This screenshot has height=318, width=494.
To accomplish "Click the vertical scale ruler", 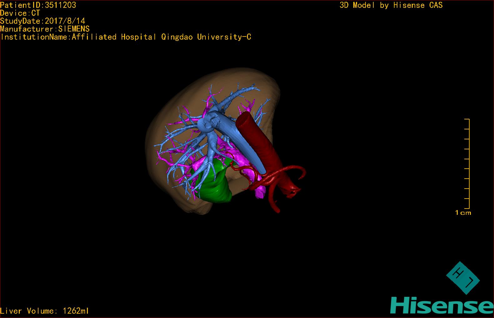I will coord(467,164).
